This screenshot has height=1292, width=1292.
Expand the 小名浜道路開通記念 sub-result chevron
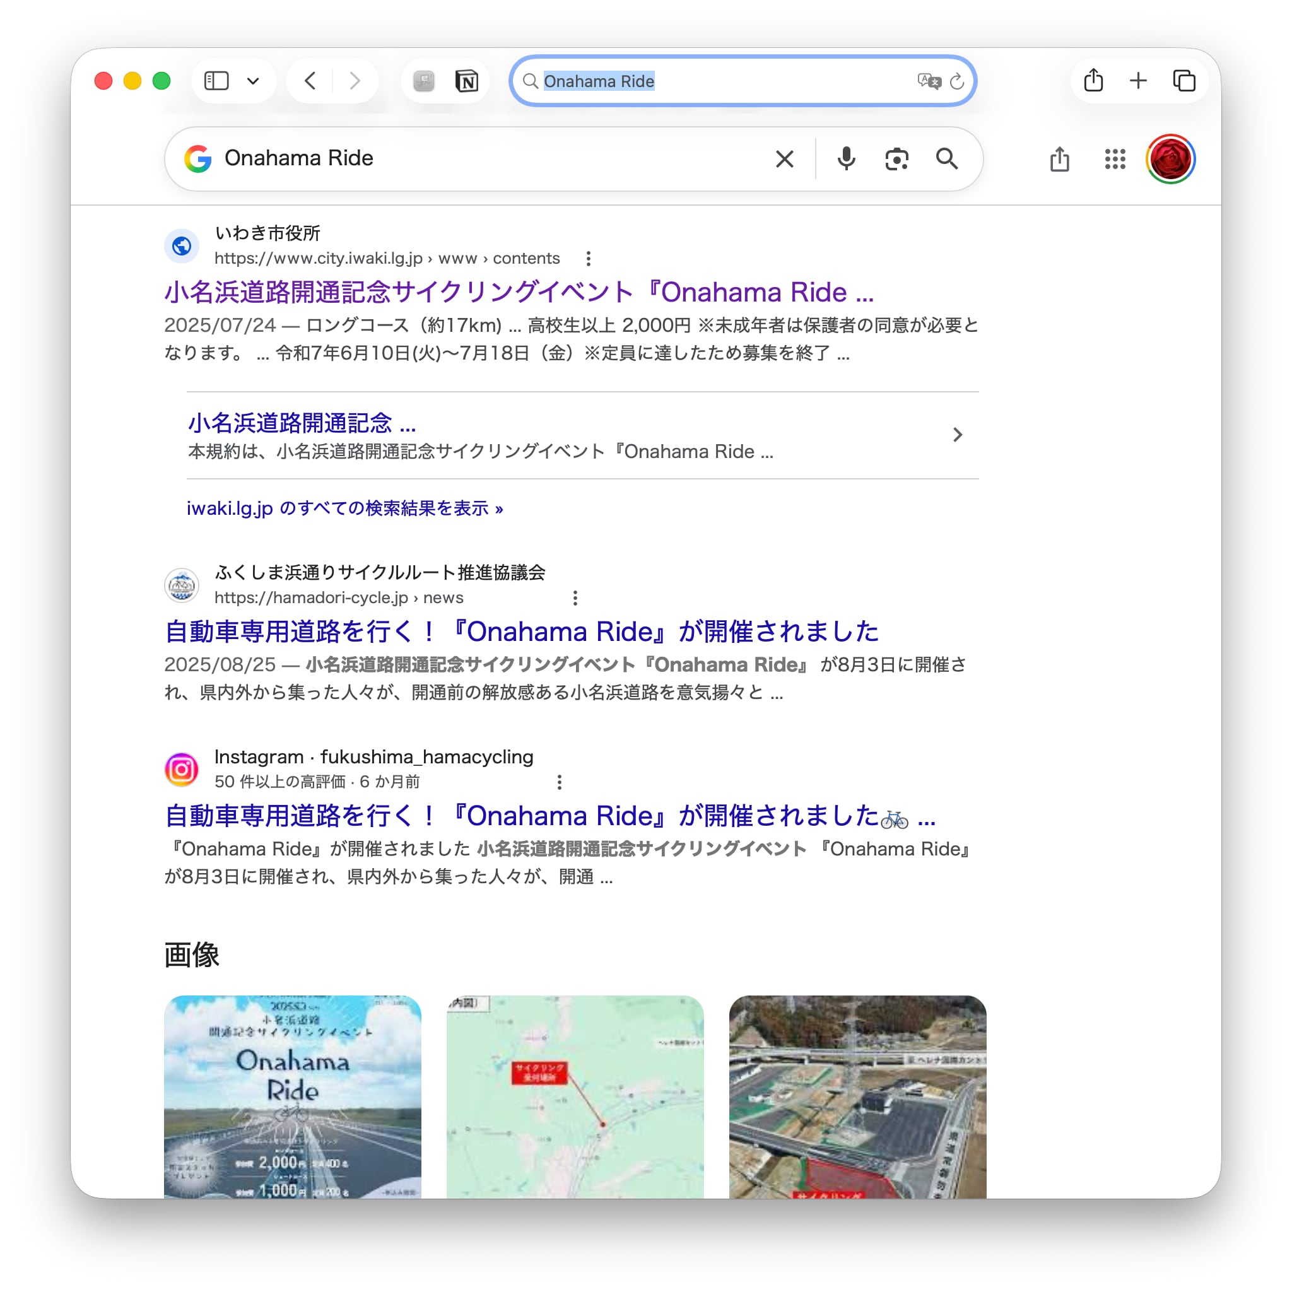(x=957, y=435)
